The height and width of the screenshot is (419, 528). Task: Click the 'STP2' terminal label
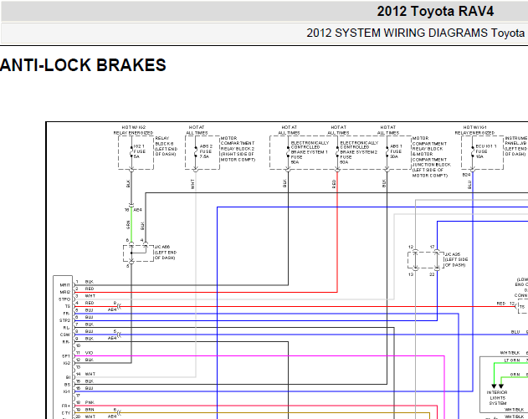(64, 320)
